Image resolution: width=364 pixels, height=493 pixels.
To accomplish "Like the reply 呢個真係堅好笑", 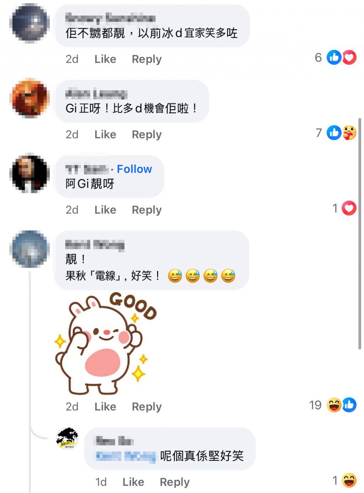I will (133, 482).
